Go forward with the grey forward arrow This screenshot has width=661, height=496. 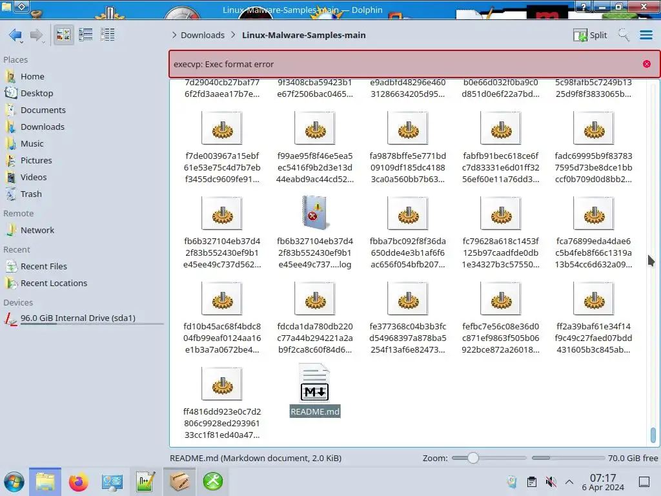pos(37,35)
